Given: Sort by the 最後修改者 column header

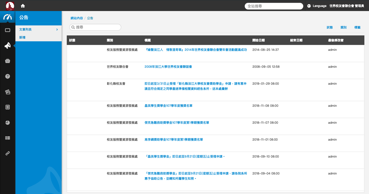Looking at the screenshot, I should point(336,40).
